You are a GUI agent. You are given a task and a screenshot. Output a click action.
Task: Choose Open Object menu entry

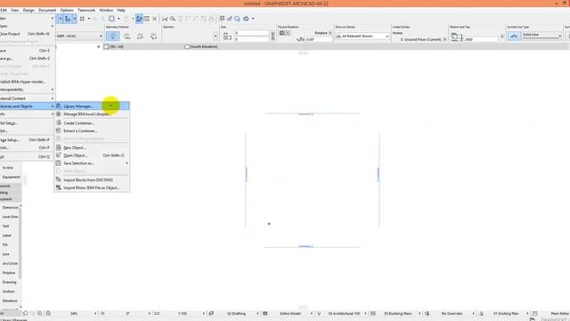click(x=92, y=155)
